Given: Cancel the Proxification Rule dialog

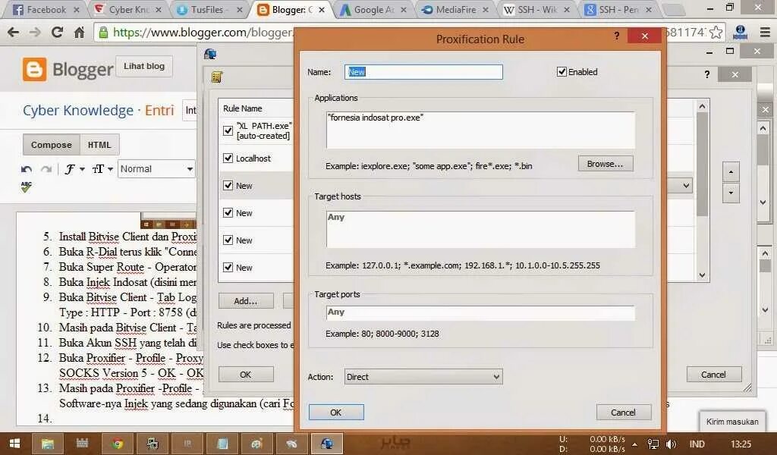Looking at the screenshot, I should tap(623, 413).
